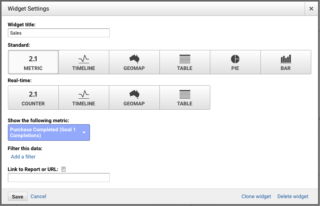
Task: Select the Real-time GEOMAP widget type
Action: click(134, 97)
